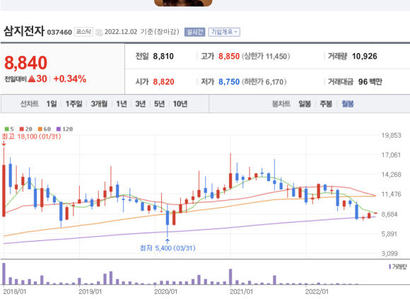Click the 2020/01 axis label
This screenshot has width=410, height=299.
coord(165,291)
